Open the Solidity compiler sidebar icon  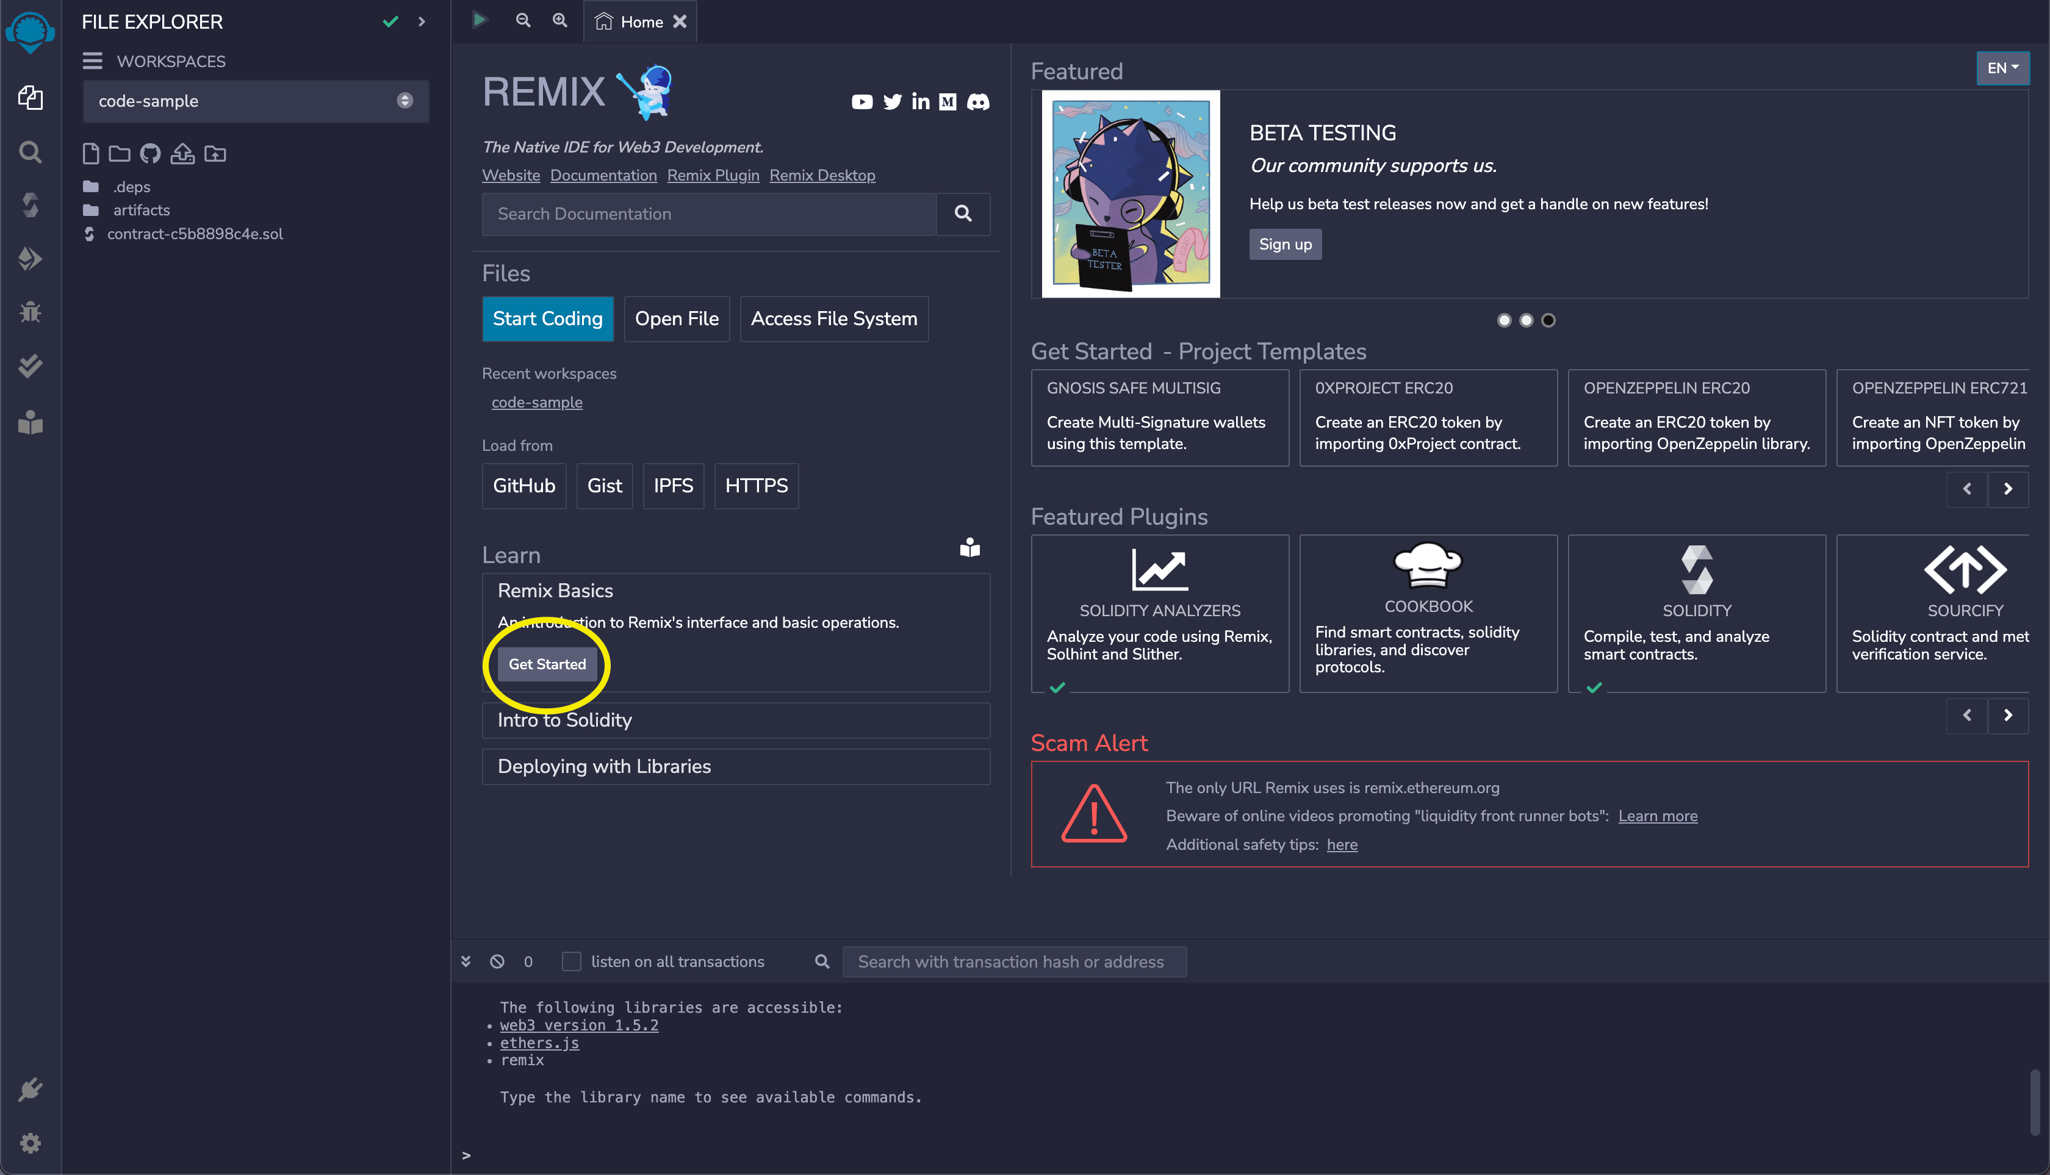[x=30, y=205]
